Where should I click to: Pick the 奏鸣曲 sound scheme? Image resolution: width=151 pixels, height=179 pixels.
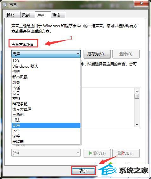[46, 142]
